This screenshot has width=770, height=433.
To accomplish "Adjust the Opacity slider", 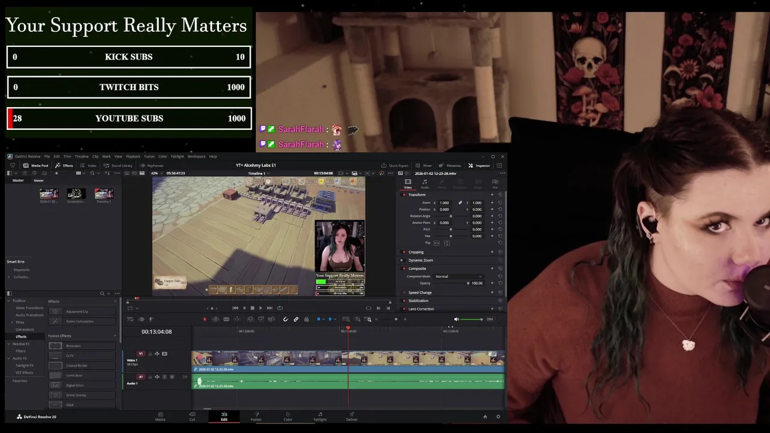I will [x=468, y=283].
